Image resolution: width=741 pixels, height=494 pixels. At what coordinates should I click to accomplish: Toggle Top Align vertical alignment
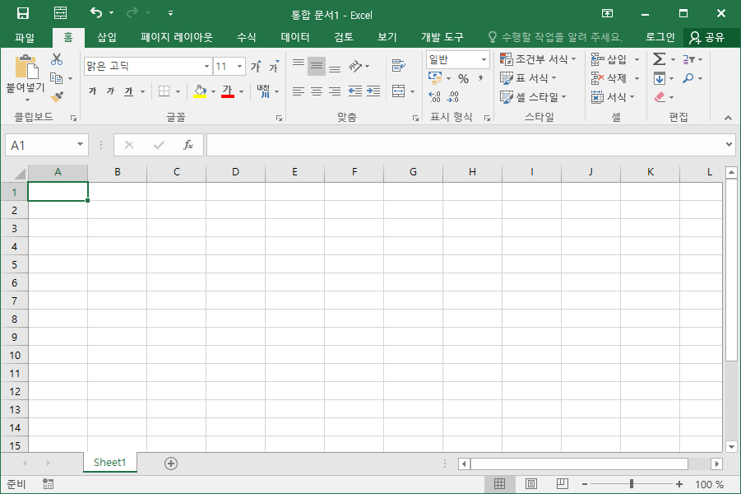pos(299,66)
